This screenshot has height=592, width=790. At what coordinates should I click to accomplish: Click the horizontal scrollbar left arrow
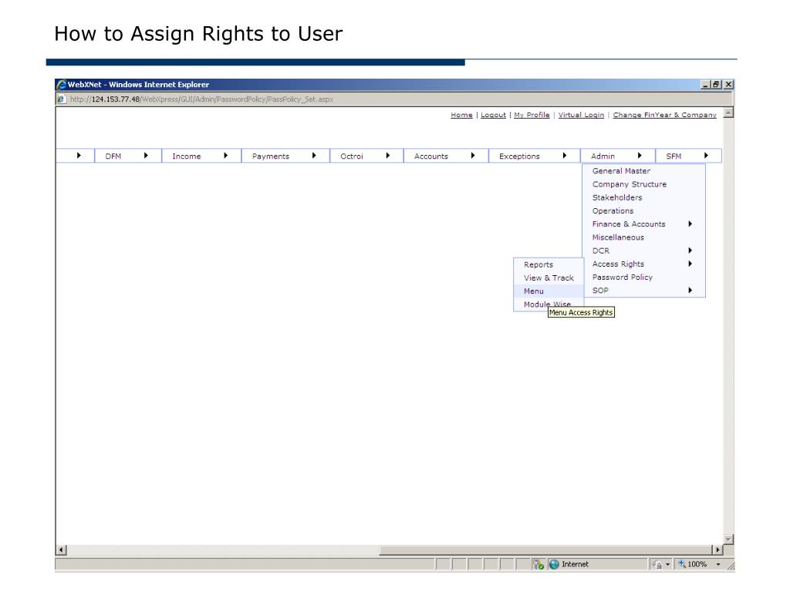[62, 550]
